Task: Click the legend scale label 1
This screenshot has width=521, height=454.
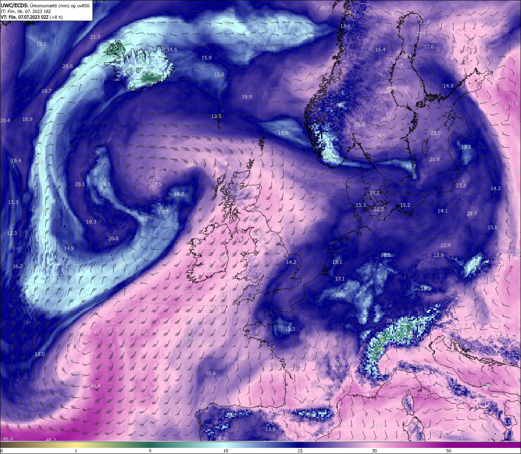Action: click(x=76, y=451)
